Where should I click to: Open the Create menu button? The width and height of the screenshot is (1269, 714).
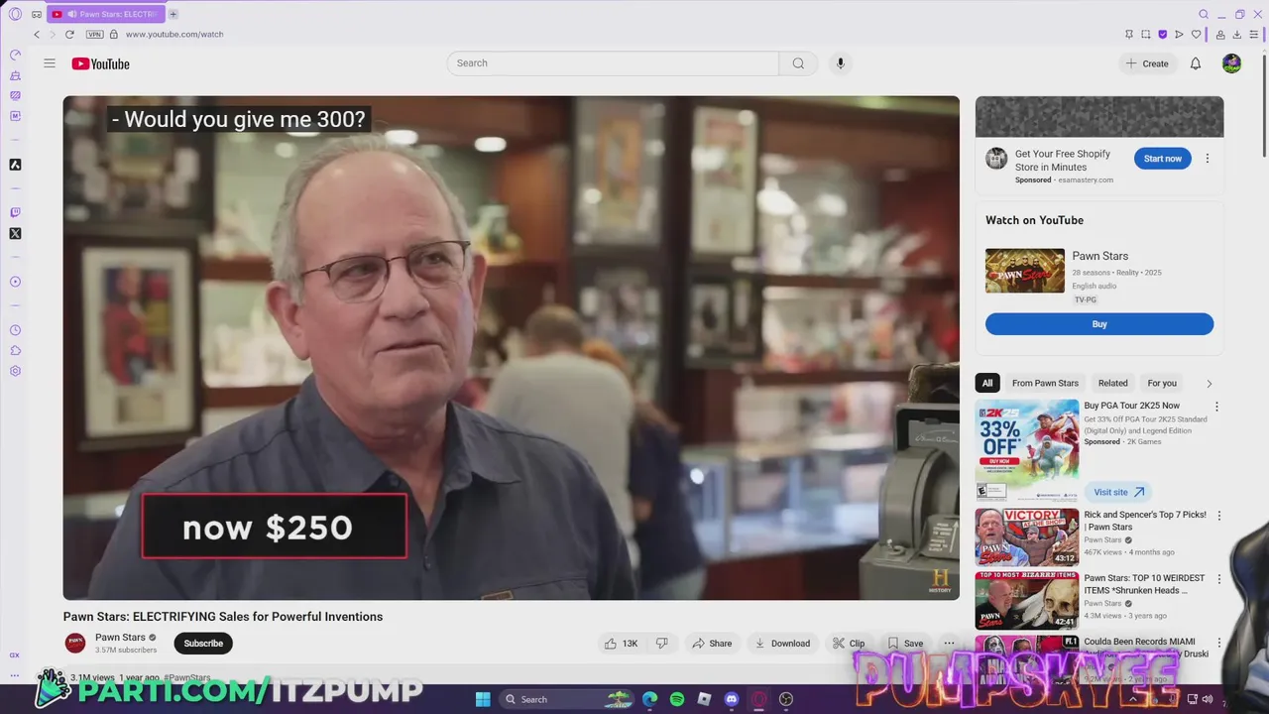(x=1147, y=63)
